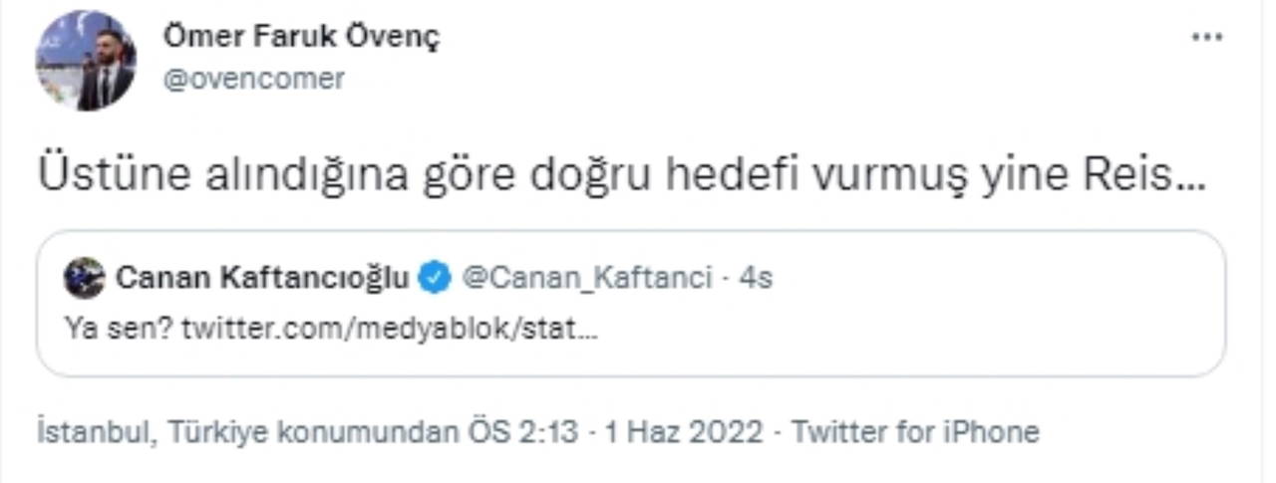
Task: Open the Ömer Faruk Övenç display name
Action: pos(300,38)
